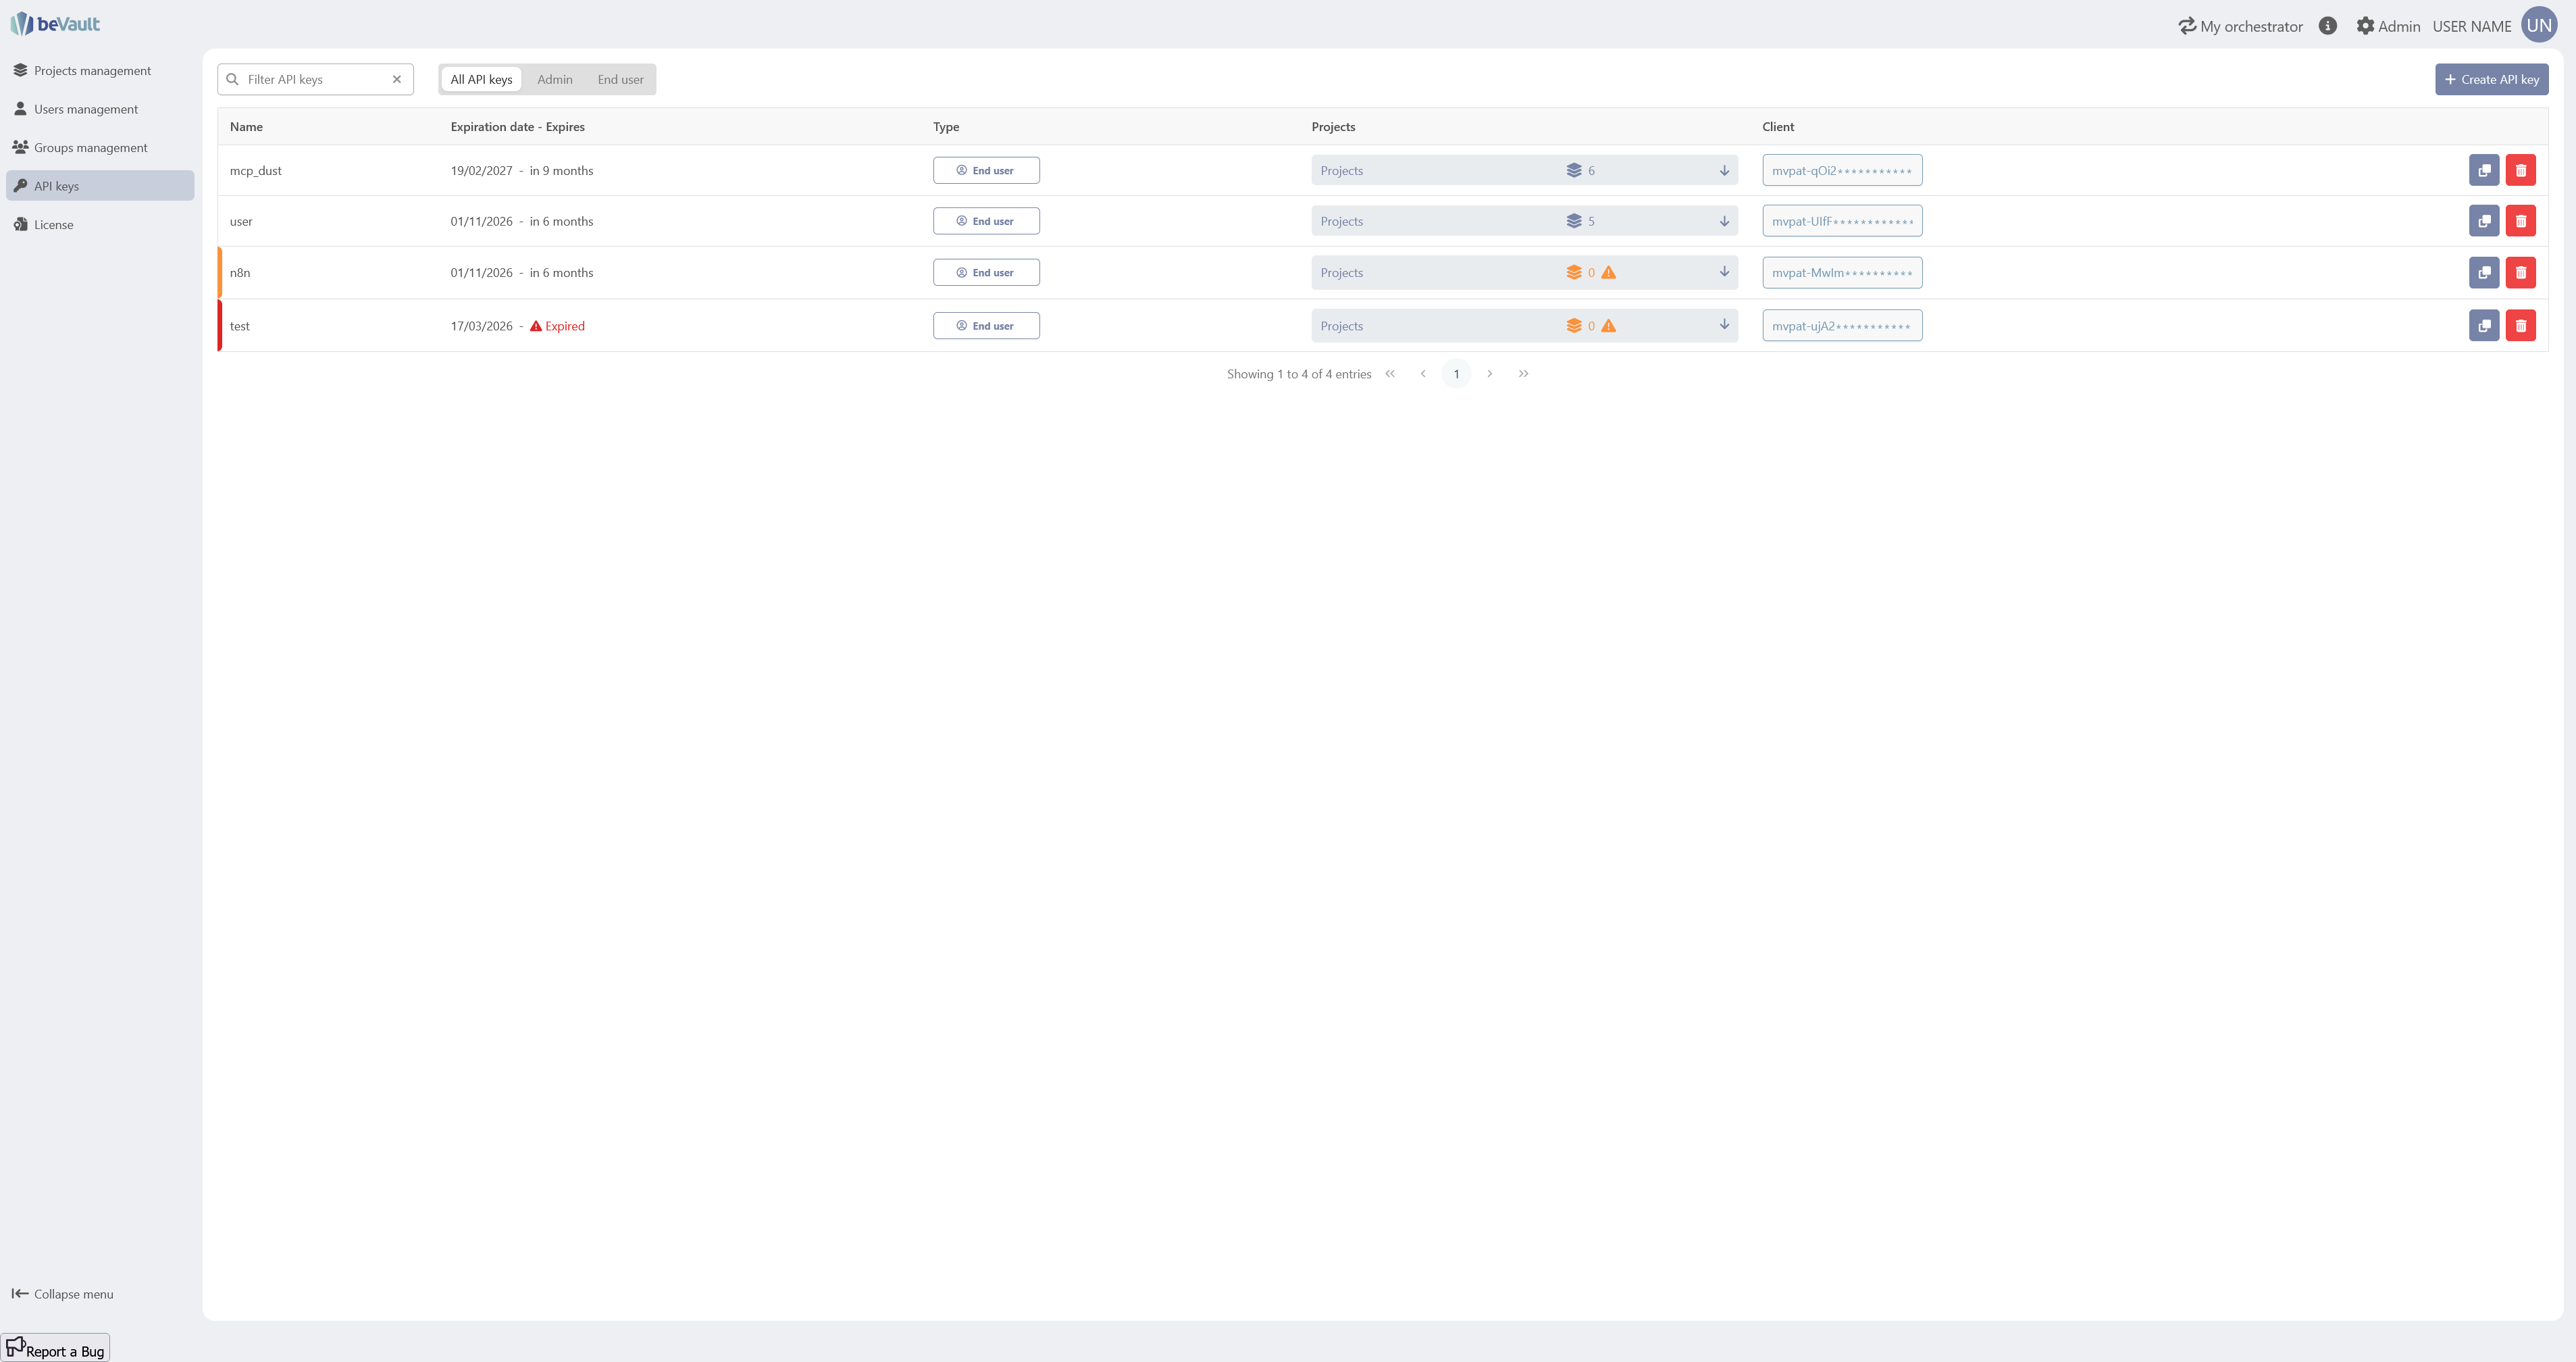The image size is (2576, 1362).
Task: Clear the Filter API keys field
Action: click(397, 80)
